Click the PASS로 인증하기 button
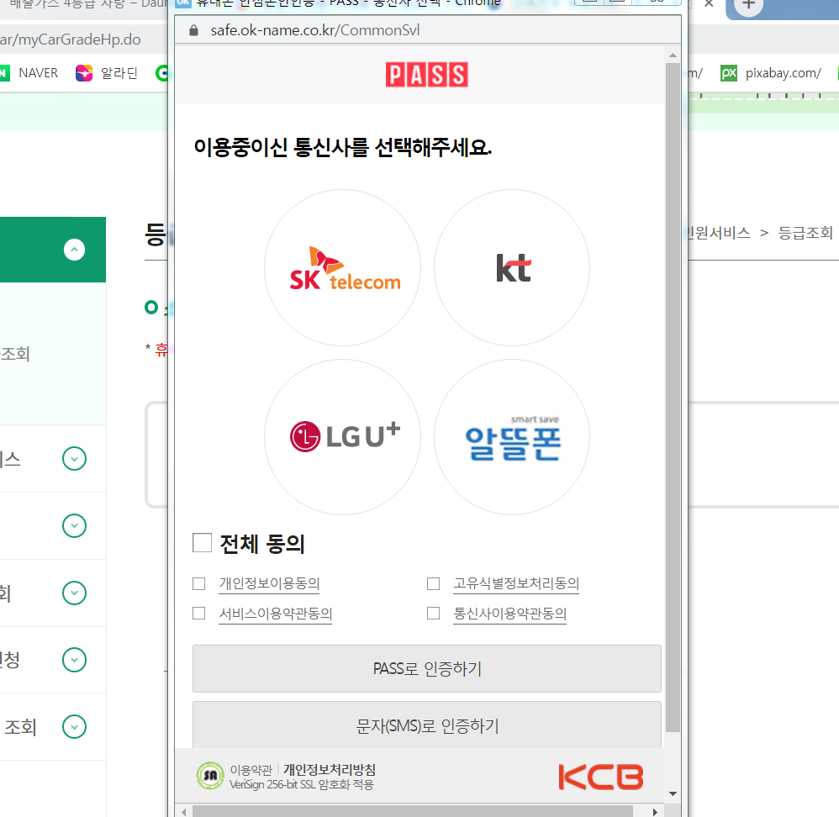The width and height of the screenshot is (839, 817). [x=427, y=669]
